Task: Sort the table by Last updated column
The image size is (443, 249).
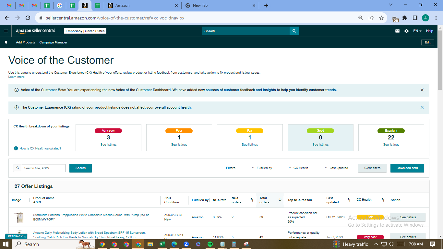Action: 349,200
